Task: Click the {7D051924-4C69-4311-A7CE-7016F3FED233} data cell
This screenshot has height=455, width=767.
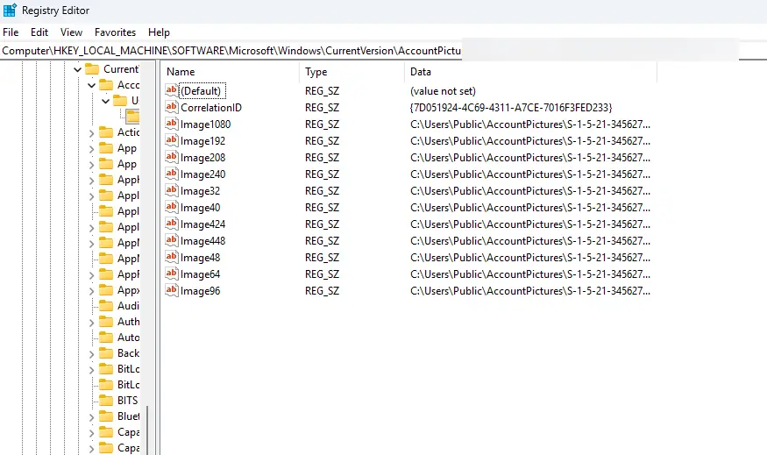Action: [x=511, y=108]
